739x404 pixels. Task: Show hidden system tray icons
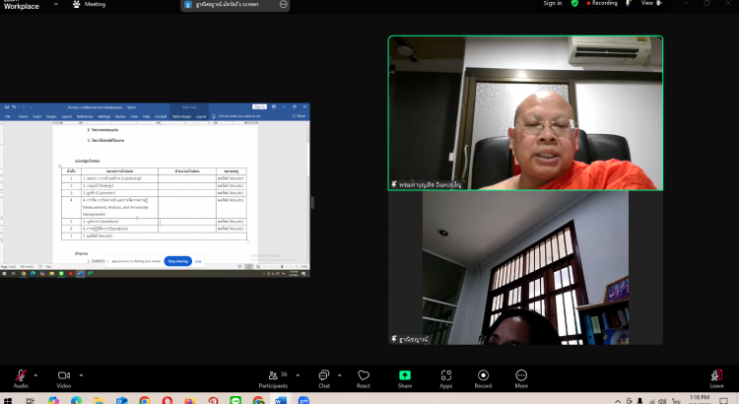[x=618, y=401]
